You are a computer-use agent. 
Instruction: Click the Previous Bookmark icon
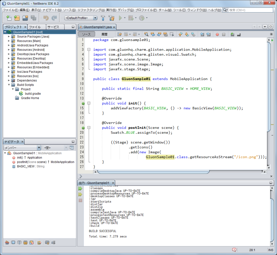tap(180, 34)
